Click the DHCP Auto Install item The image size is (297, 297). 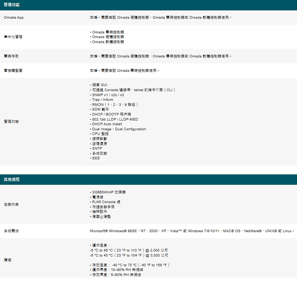(x=107, y=124)
